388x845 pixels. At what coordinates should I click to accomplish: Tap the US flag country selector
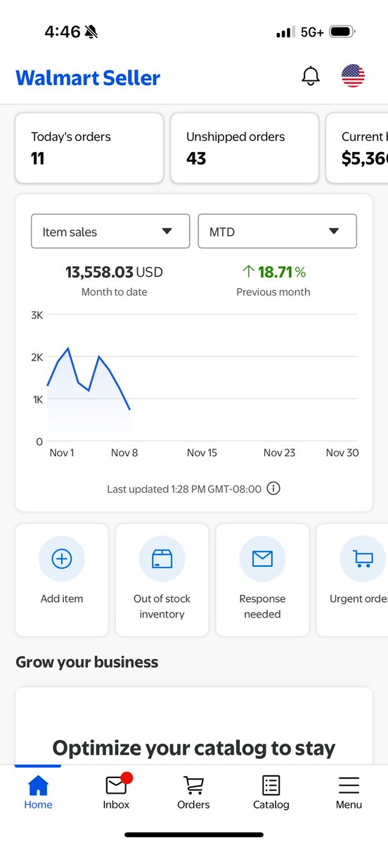(x=353, y=76)
